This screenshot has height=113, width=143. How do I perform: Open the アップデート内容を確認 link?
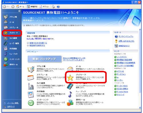coord(125,65)
